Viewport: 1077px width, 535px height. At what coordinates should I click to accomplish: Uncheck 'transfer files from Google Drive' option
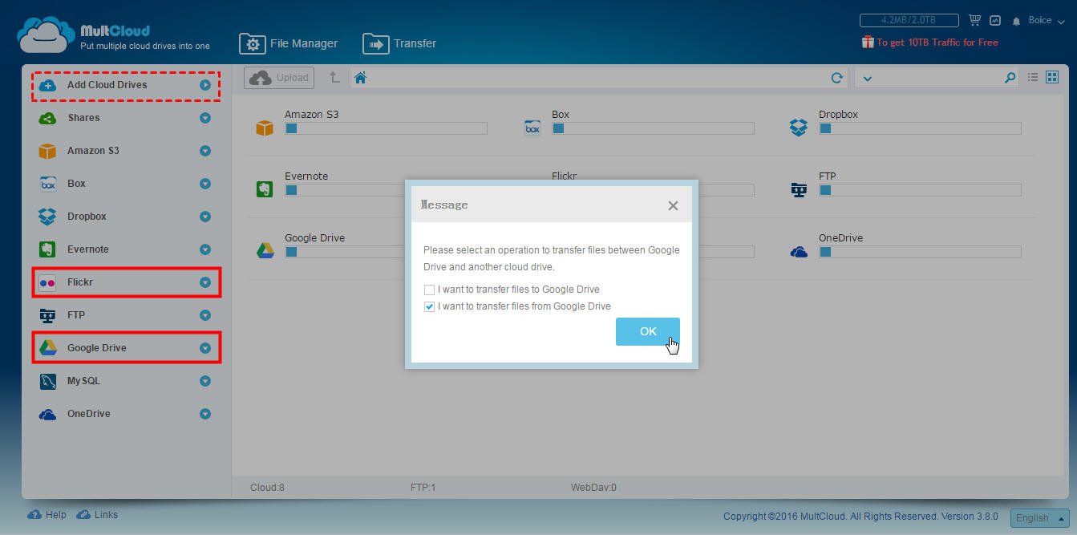(x=429, y=306)
